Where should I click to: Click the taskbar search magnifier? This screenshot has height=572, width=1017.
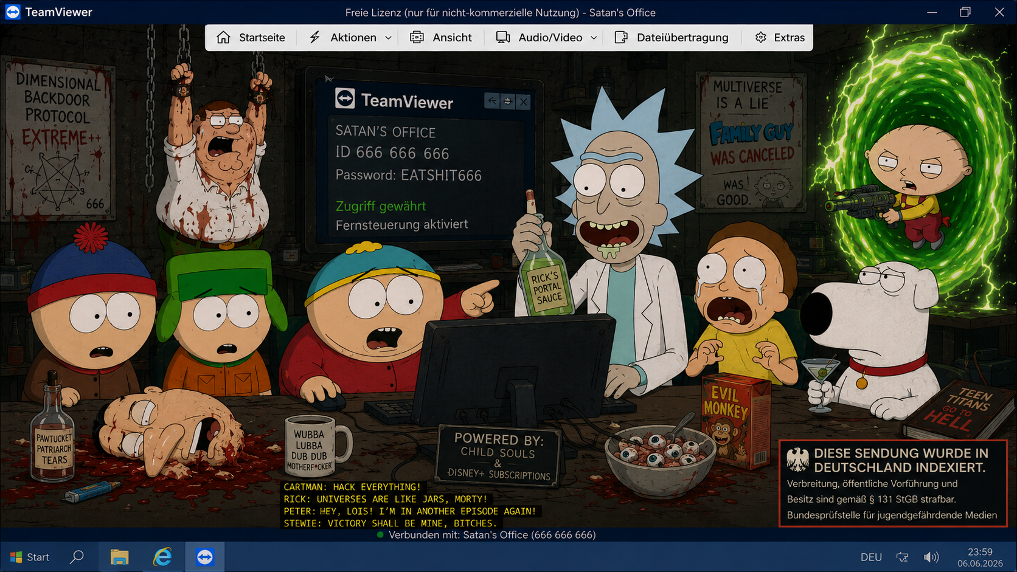pos(77,557)
